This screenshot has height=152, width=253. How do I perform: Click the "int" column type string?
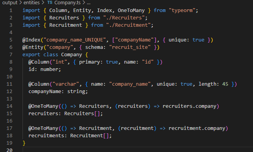[x=60, y=62]
